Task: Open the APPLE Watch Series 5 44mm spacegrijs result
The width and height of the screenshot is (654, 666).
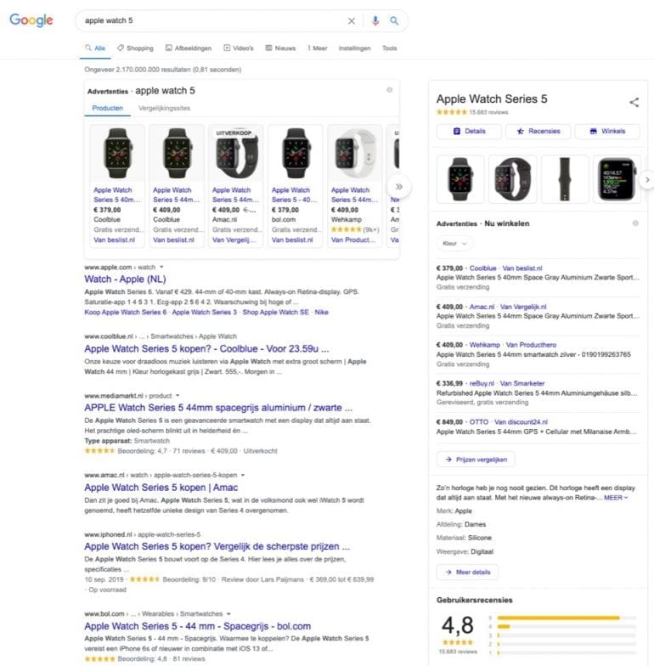Action: click(218, 408)
